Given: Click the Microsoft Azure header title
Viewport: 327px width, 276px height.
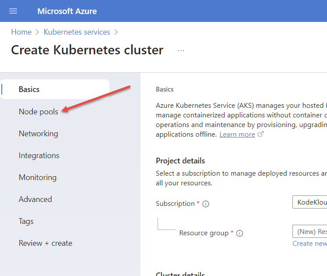Looking at the screenshot, I should 67,11.
